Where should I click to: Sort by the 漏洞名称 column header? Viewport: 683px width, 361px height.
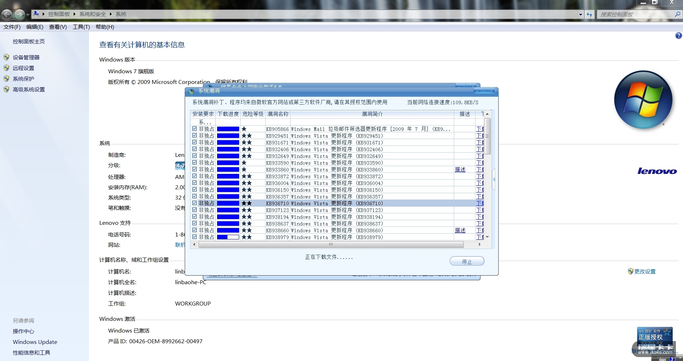tap(278, 114)
